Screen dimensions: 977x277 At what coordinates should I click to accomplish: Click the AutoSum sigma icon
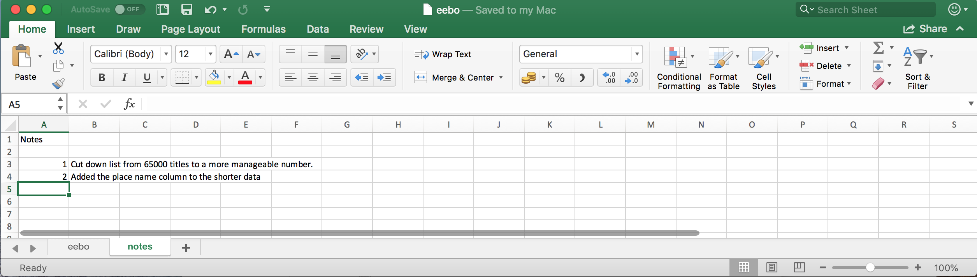pos(878,48)
